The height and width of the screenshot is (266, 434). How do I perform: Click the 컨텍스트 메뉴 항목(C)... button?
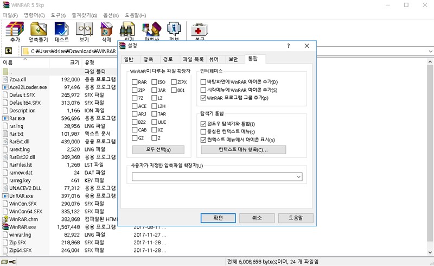point(243,150)
